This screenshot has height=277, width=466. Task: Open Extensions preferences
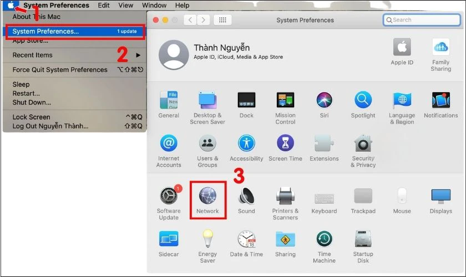324,148
